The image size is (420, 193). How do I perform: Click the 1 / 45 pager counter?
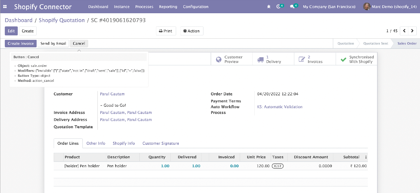tap(392, 31)
